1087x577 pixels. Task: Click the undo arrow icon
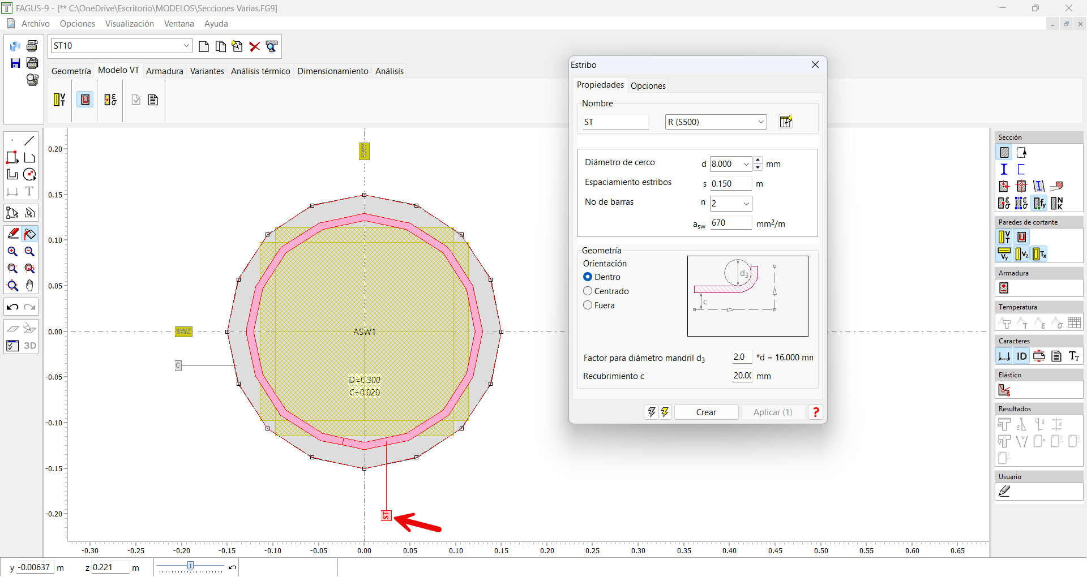coord(12,307)
